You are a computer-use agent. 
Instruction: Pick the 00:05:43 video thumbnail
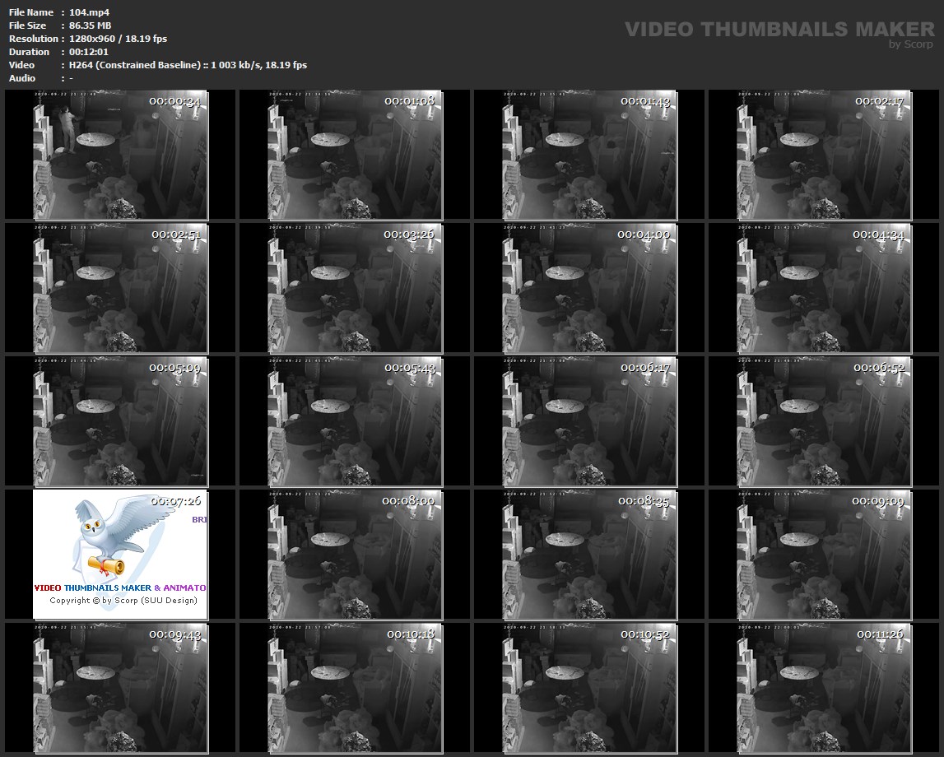pyautogui.click(x=355, y=421)
